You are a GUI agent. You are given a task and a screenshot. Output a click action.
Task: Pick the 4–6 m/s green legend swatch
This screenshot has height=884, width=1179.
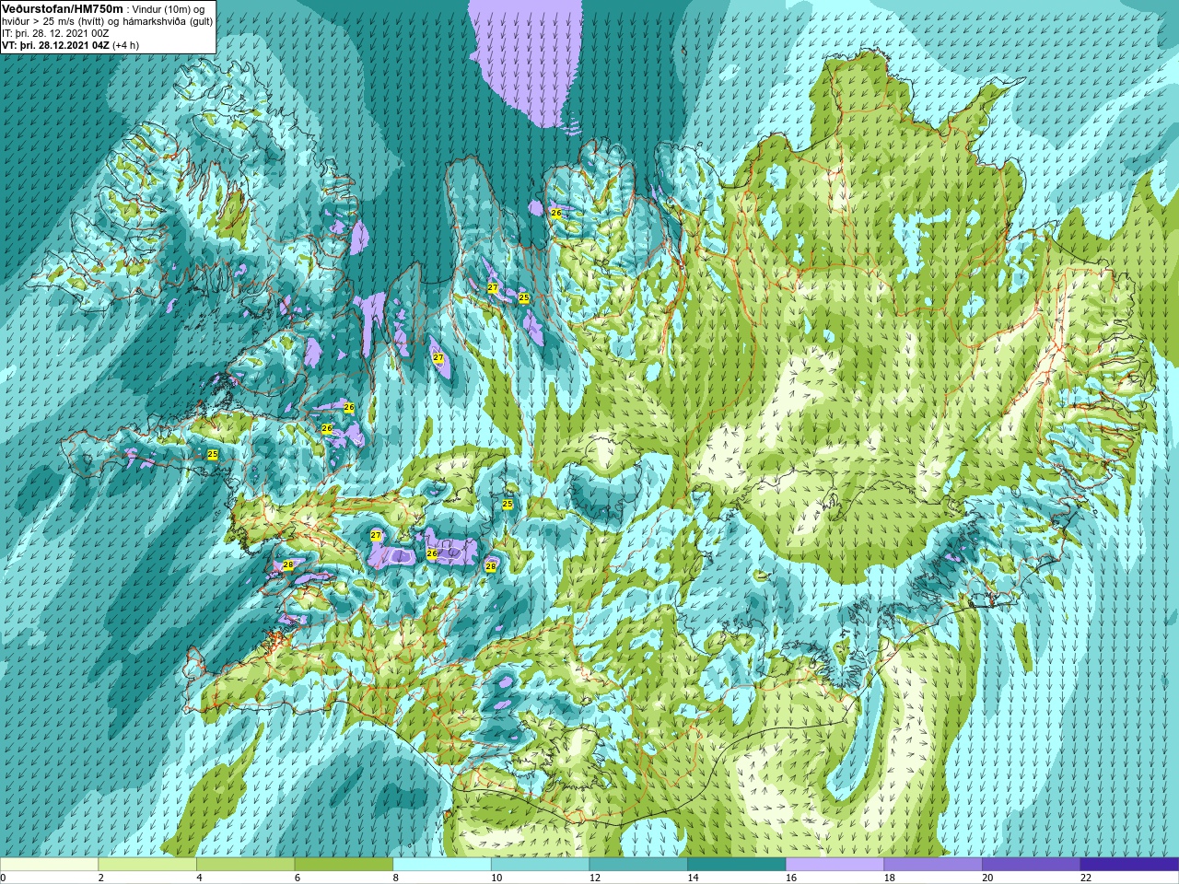245,864
